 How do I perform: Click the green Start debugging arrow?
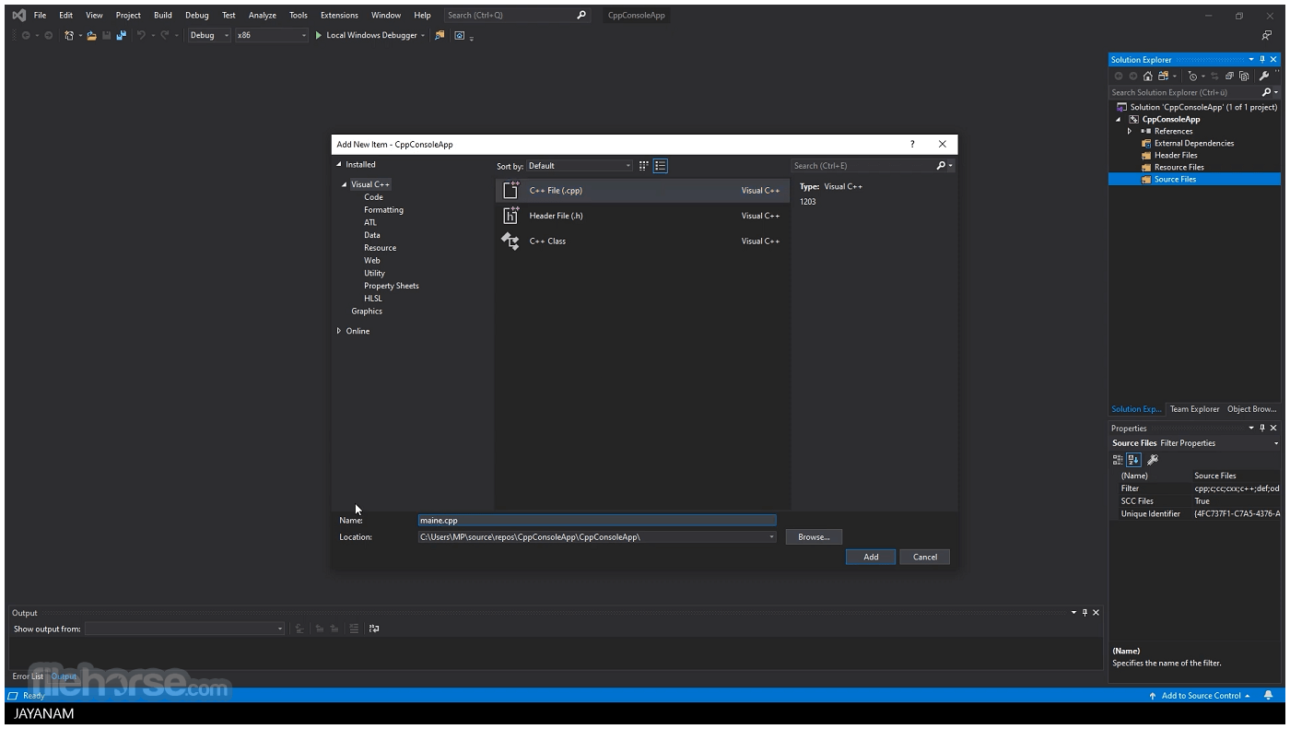[319, 35]
